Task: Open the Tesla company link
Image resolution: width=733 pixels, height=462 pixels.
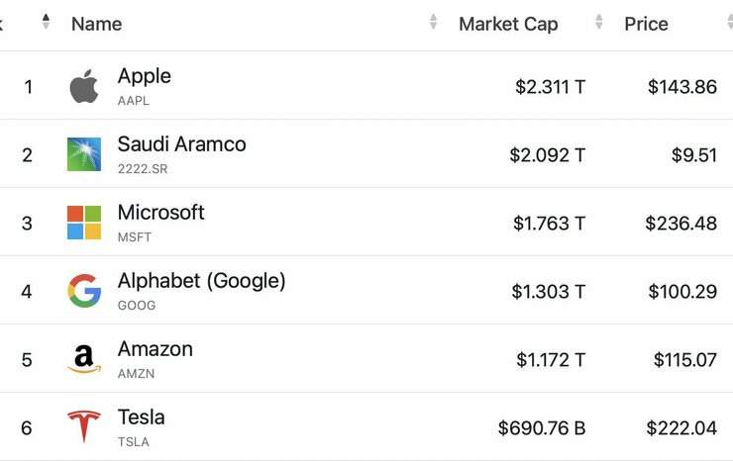Action: pyautogui.click(x=142, y=417)
